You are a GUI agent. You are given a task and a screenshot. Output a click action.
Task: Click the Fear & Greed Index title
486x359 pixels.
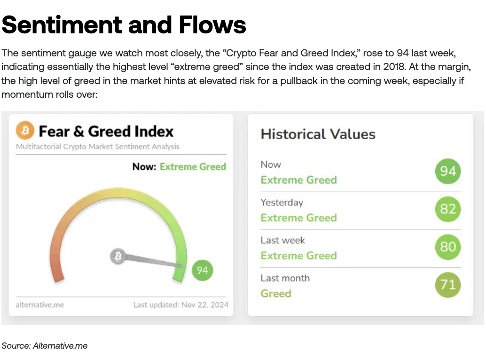tap(106, 131)
